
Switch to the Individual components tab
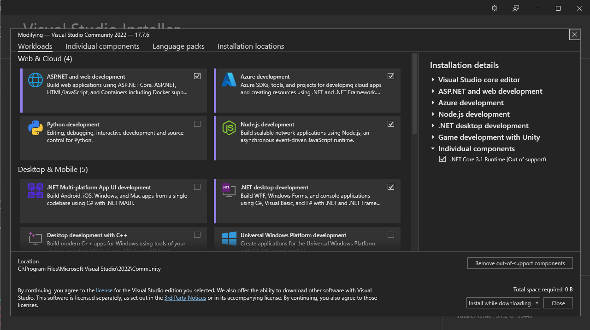[x=102, y=46]
